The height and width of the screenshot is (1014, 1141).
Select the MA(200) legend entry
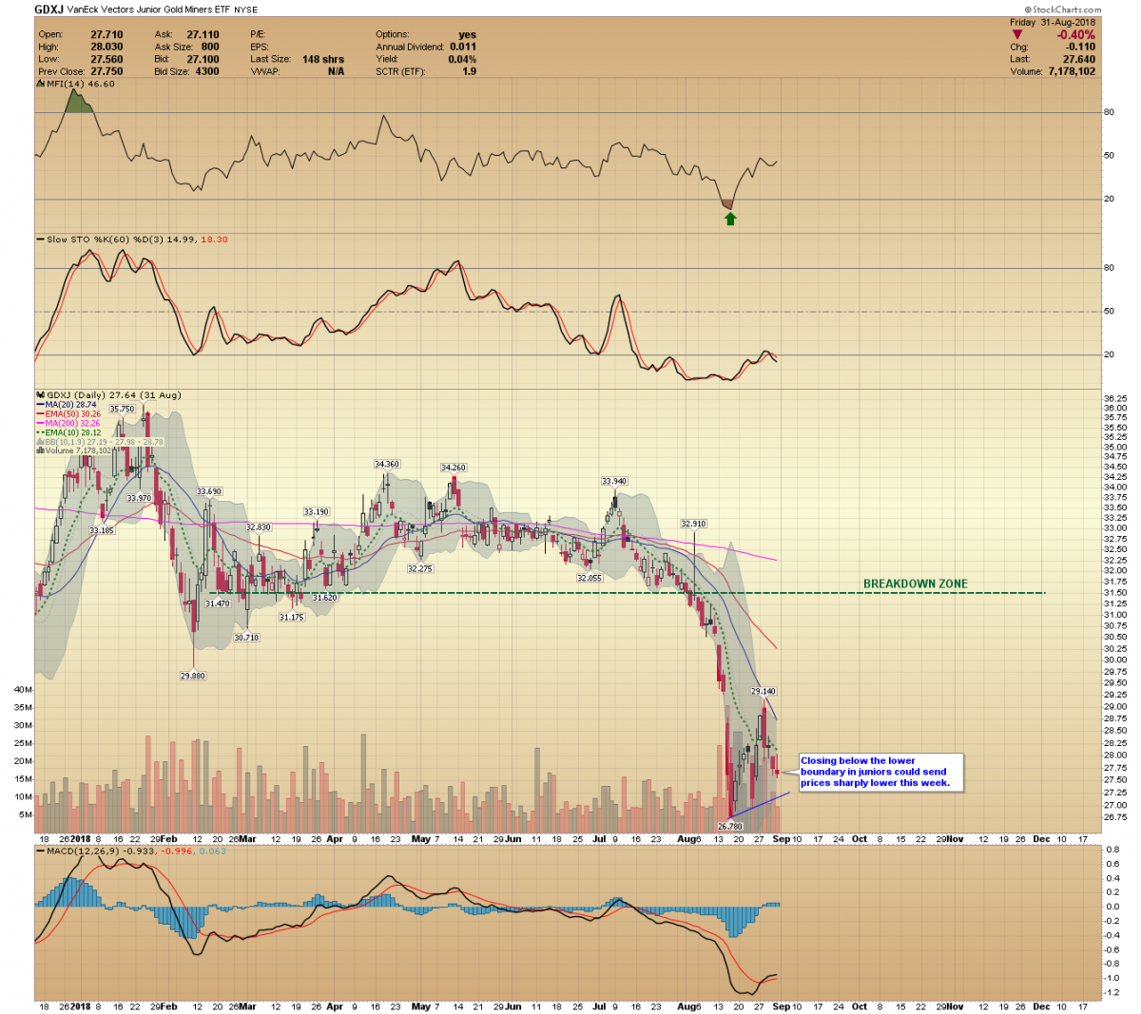click(x=76, y=423)
